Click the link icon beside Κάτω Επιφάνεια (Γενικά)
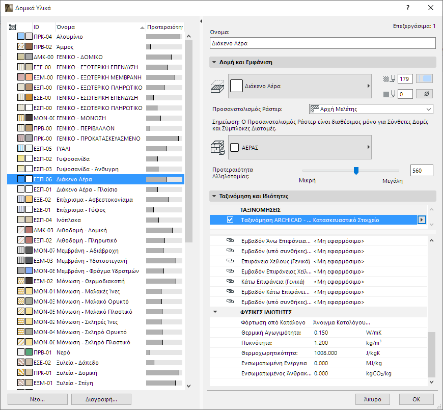Screen dimensions: 443x410 [229, 282]
